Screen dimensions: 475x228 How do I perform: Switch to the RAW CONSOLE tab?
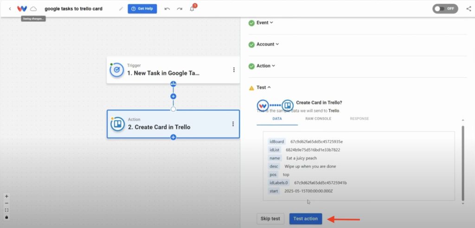click(x=318, y=119)
